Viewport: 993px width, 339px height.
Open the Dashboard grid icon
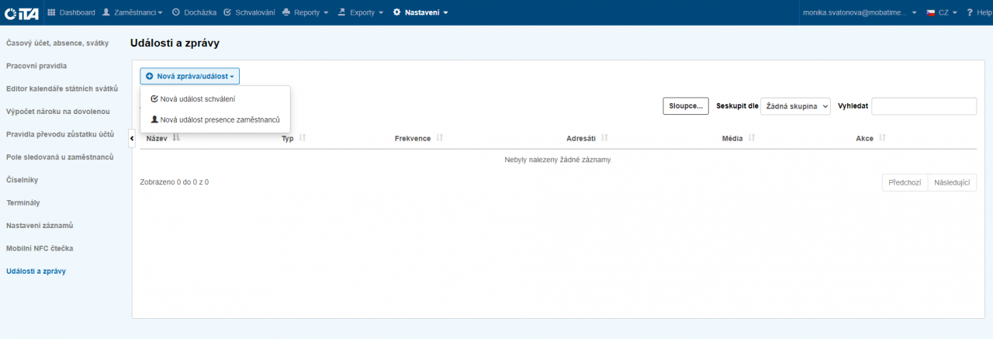[x=52, y=12]
